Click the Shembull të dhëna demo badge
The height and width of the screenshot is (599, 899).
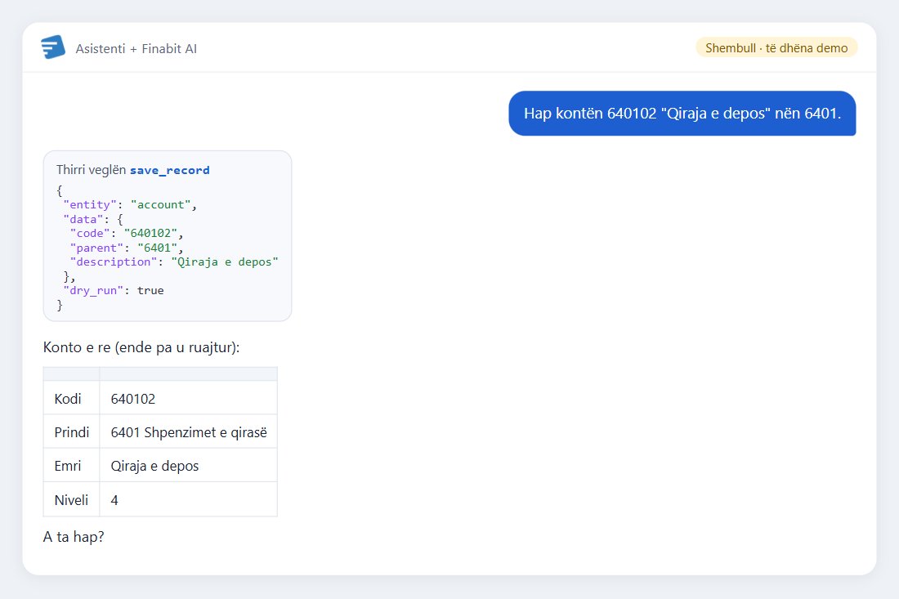(776, 47)
